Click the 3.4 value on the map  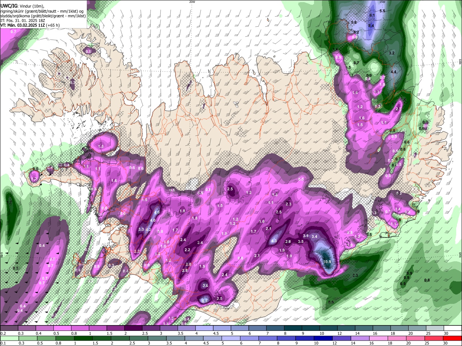click(x=314, y=236)
